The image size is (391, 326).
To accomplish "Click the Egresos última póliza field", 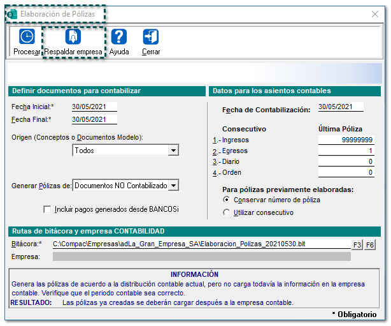I will (346, 151).
